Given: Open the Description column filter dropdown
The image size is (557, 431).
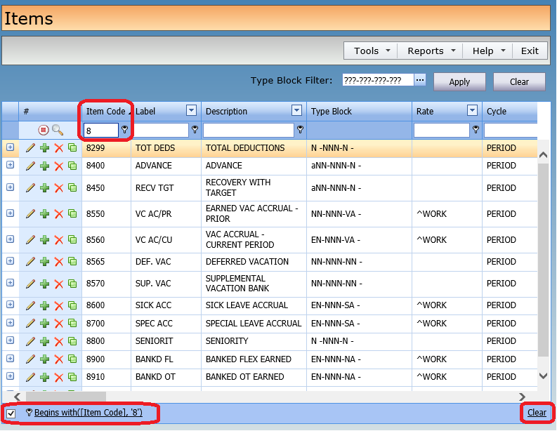Looking at the screenshot, I should tap(296, 111).
